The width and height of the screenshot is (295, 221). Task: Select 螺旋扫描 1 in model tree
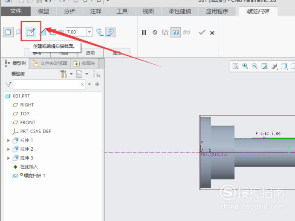coord(29,175)
